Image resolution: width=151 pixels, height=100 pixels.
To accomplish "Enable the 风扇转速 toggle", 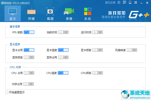I will point(132,50).
